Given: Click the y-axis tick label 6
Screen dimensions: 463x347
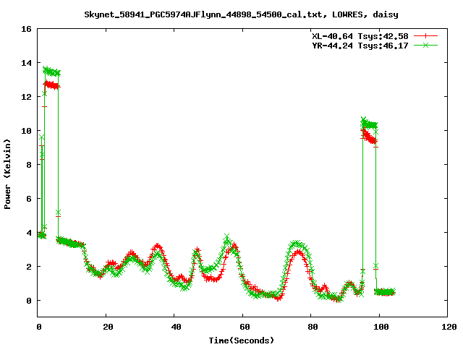Looking at the screenshot, I should click(29, 199).
